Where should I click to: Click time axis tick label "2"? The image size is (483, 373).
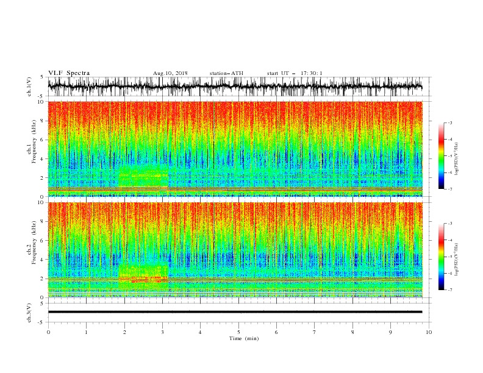click(124, 332)
